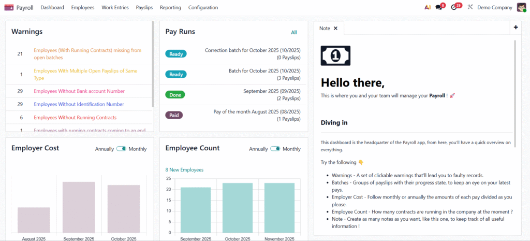Toggle Employee Count Annually/Monthly switch
530x241 pixels.
coord(275,149)
